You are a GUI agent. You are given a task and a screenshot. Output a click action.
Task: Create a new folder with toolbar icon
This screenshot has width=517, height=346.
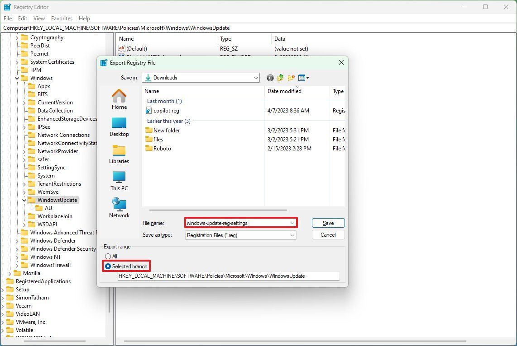pyautogui.click(x=291, y=77)
